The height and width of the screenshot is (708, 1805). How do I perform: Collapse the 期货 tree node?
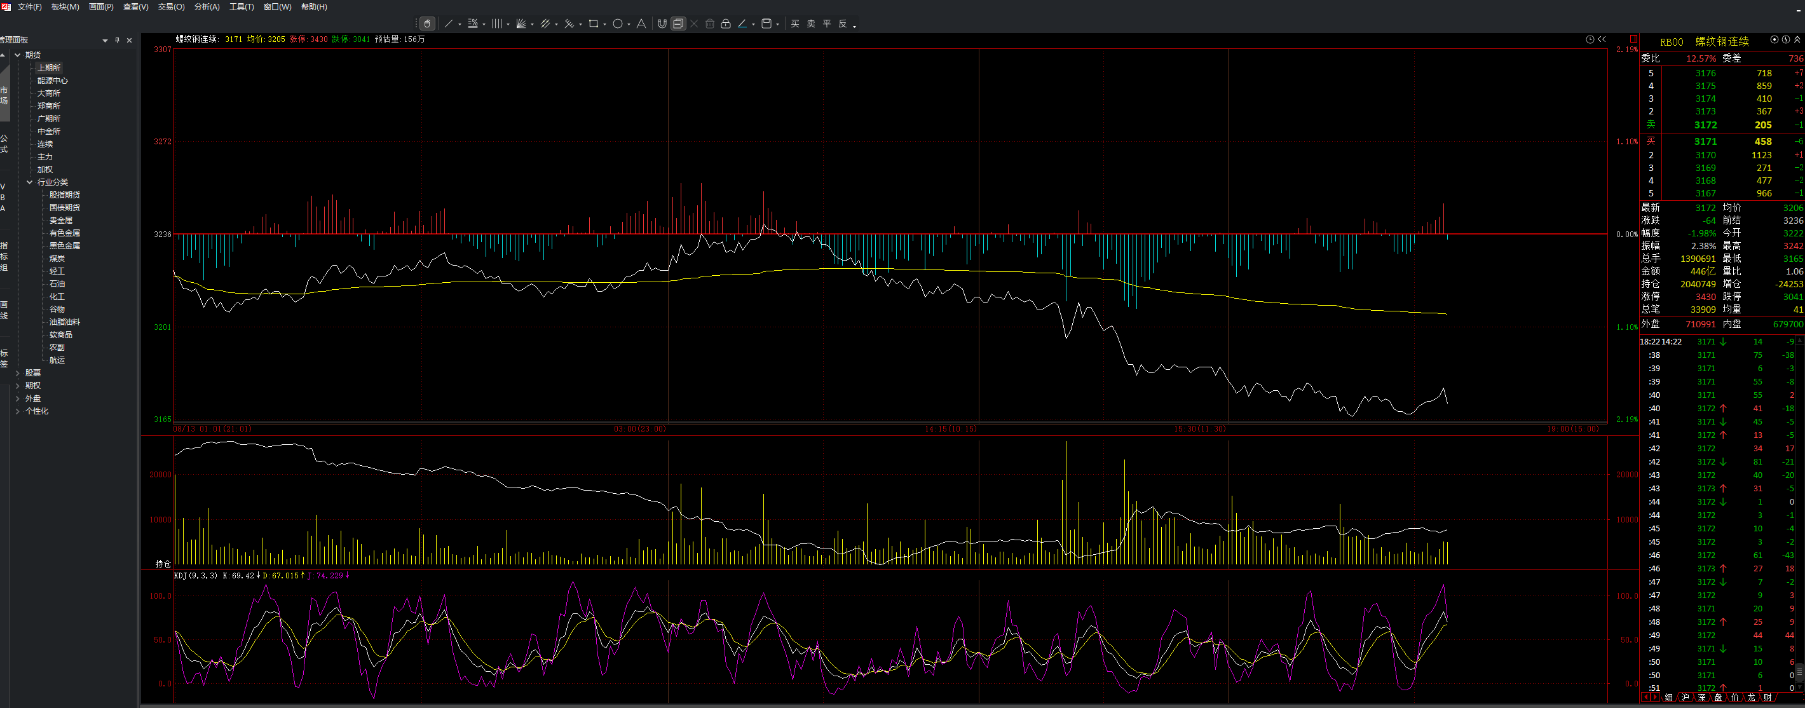[x=18, y=55]
